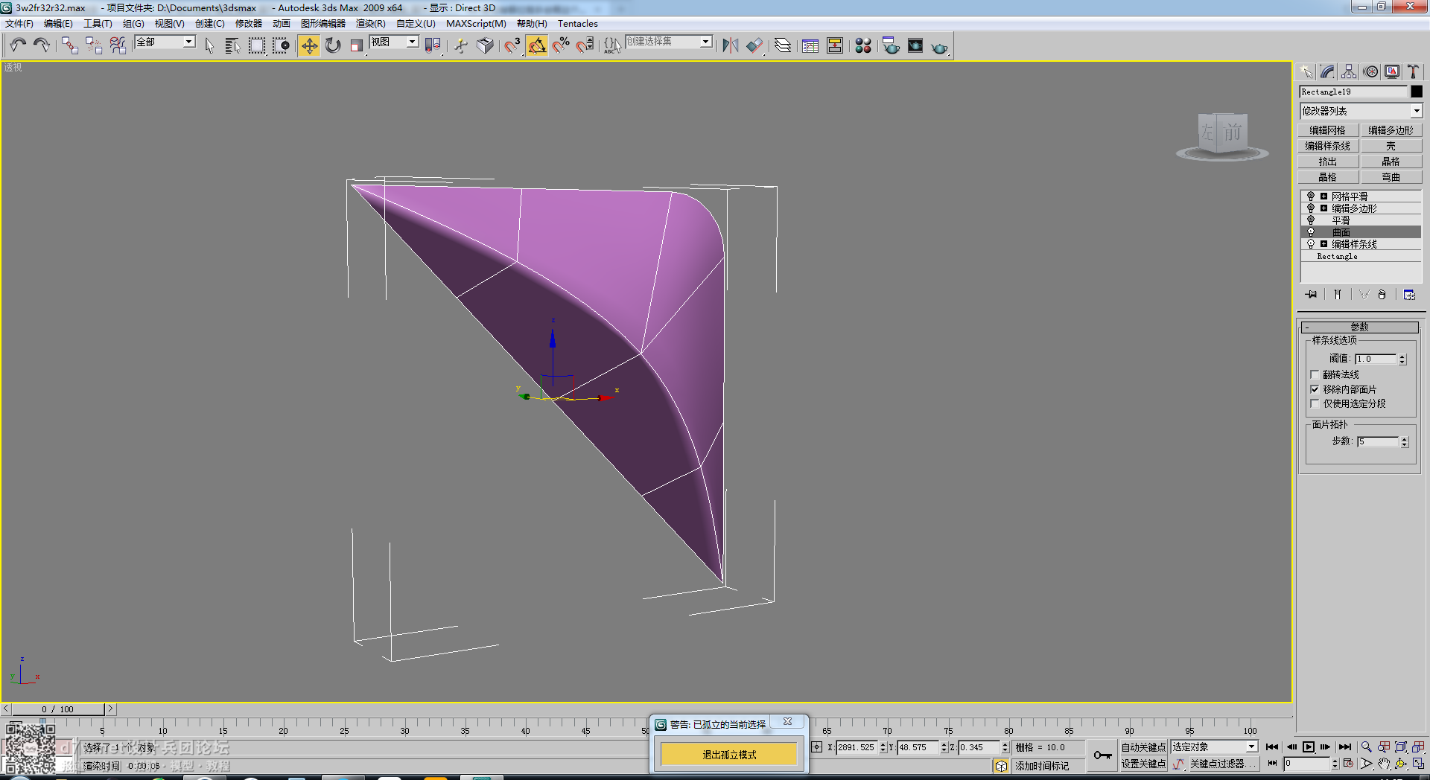Click the 挤出 modifier button
Image resolution: width=1430 pixels, height=780 pixels.
tap(1328, 162)
